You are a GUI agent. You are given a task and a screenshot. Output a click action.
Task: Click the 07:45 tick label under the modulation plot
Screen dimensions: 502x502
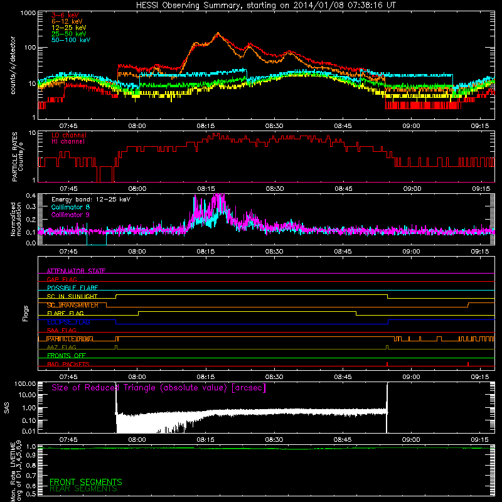coord(68,252)
